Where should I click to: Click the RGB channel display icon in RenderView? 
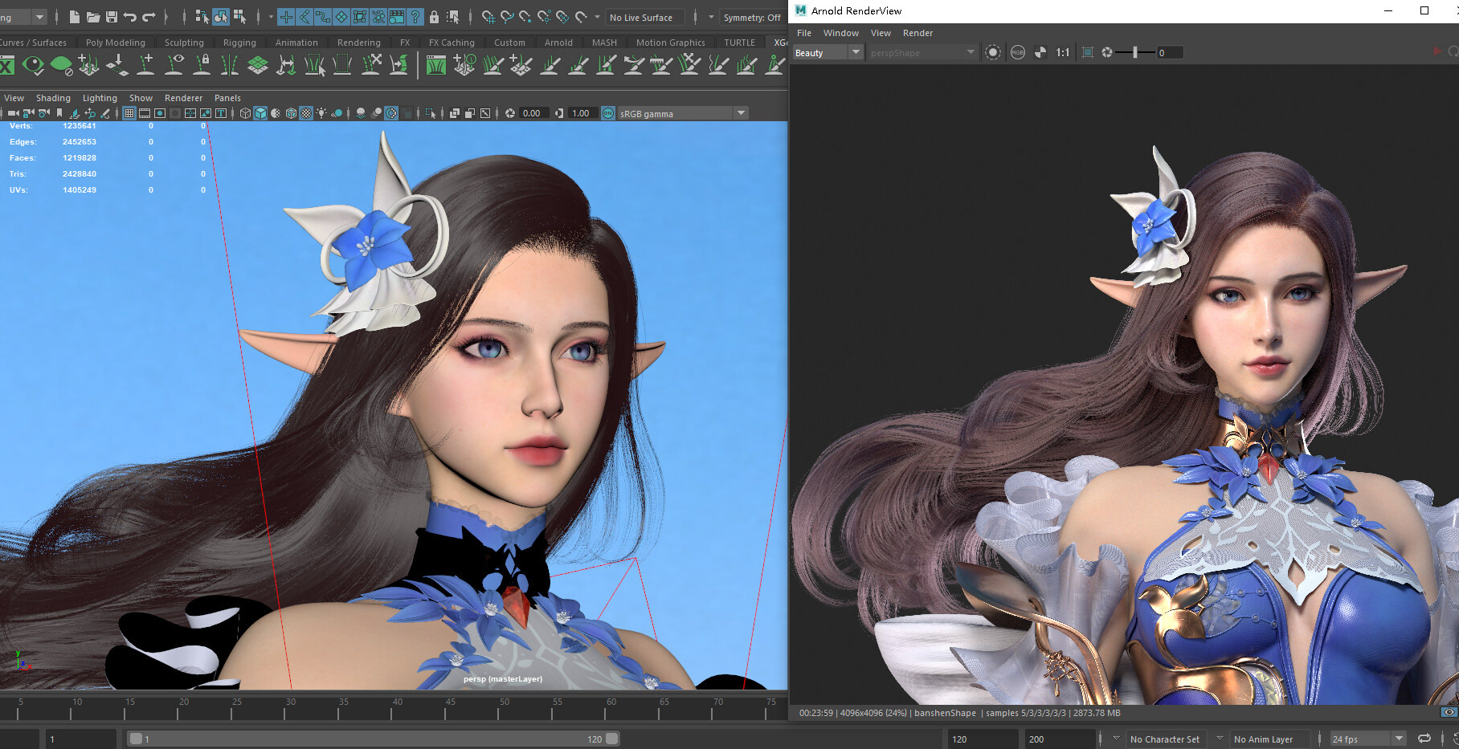[1017, 52]
